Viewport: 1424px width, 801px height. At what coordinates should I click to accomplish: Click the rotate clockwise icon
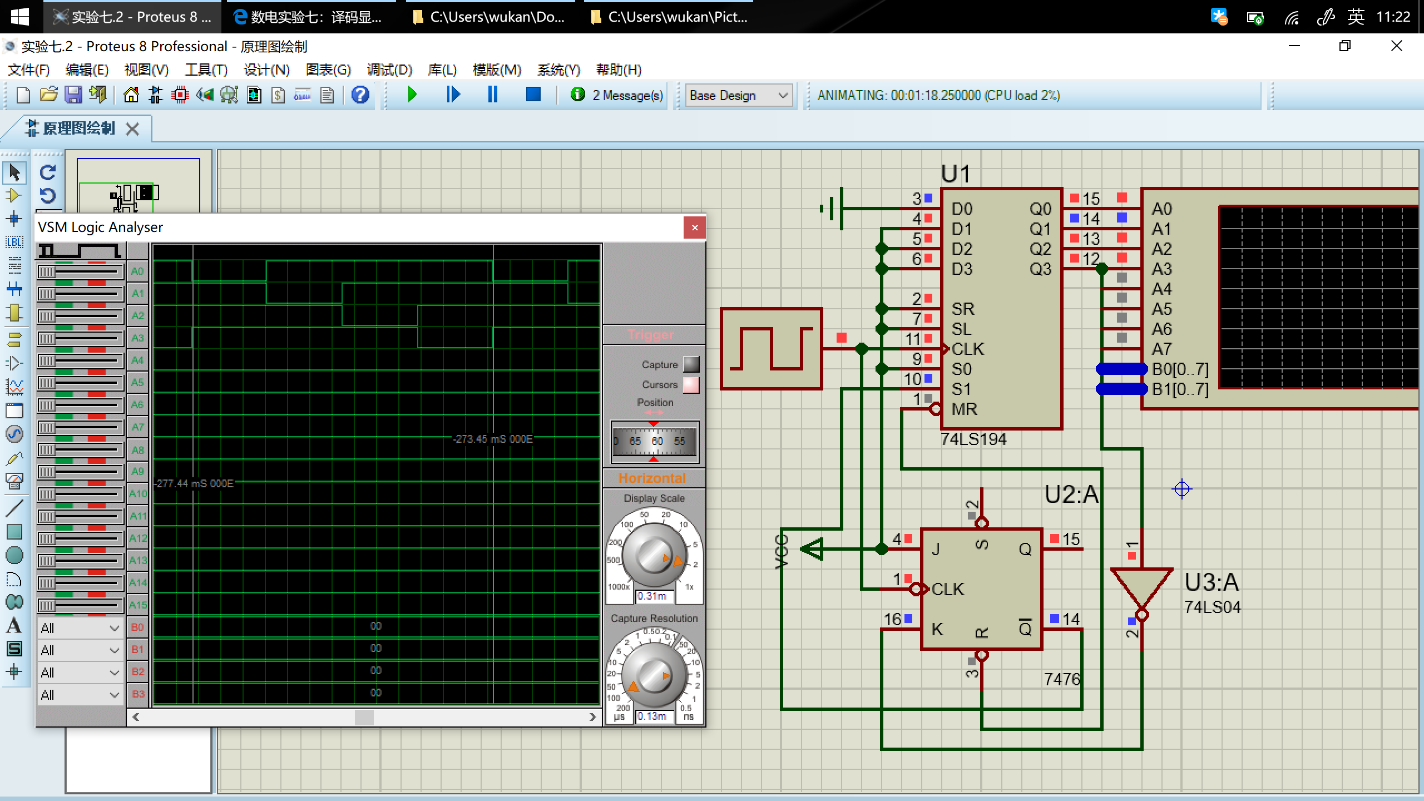coord(48,172)
